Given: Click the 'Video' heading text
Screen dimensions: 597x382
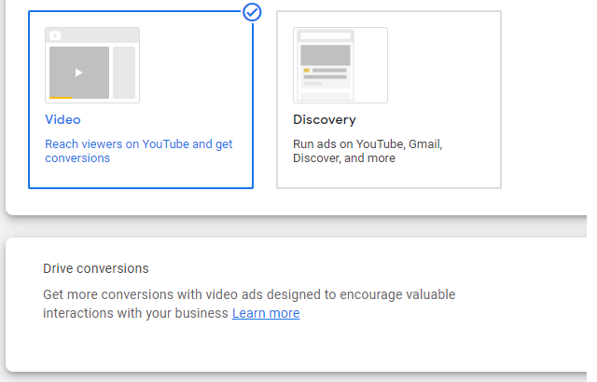Looking at the screenshot, I should coord(62,120).
